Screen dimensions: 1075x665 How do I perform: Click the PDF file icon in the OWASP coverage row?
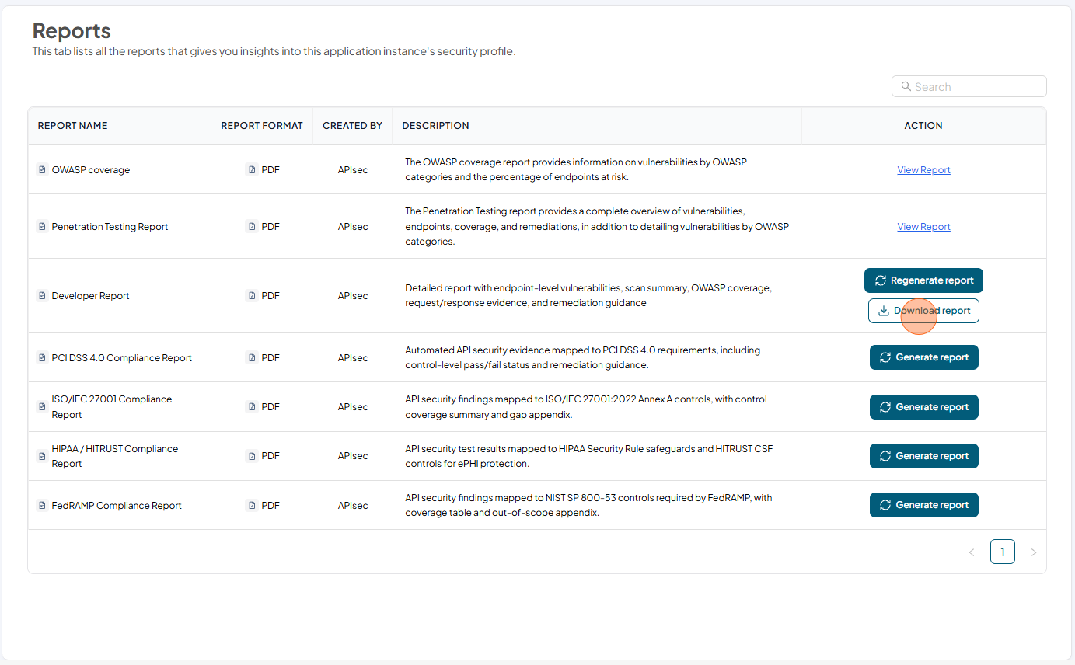coord(251,169)
